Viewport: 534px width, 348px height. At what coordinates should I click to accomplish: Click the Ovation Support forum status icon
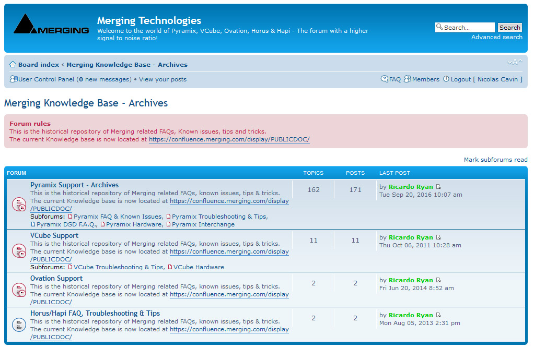click(x=19, y=290)
